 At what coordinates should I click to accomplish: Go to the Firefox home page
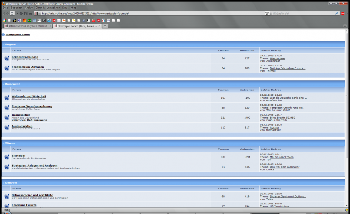(x=21, y=13)
